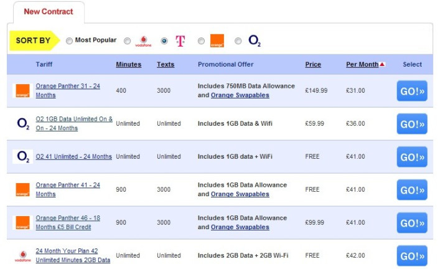
Task: Click the red sort arrow beside Per Month
Action: 382,64
